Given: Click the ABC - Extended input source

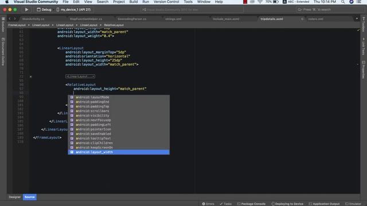Looking at the screenshot, I should click(x=296, y=2).
